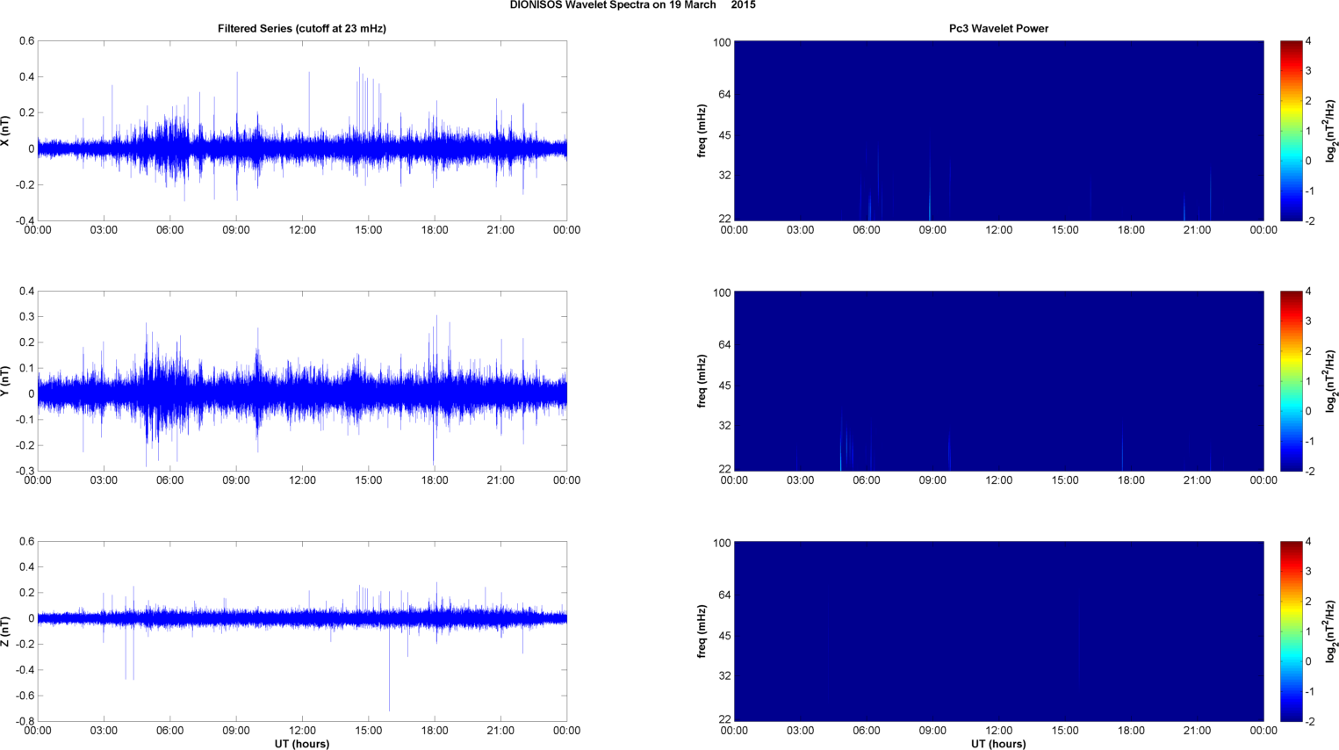The width and height of the screenshot is (1339, 750).
Task: Click the 'Z (nT)' axis label
Action: click(x=6, y=631)
